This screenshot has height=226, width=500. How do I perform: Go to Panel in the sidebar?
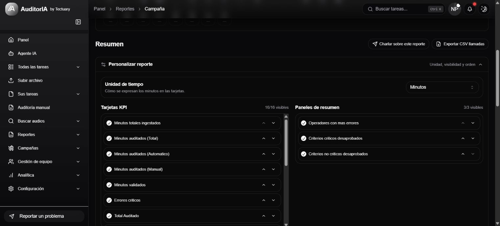tap(44, 40)
